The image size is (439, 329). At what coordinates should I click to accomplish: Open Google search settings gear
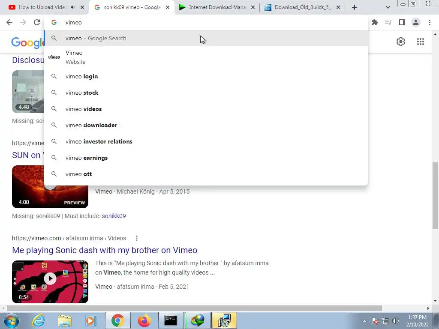(401, 42)
